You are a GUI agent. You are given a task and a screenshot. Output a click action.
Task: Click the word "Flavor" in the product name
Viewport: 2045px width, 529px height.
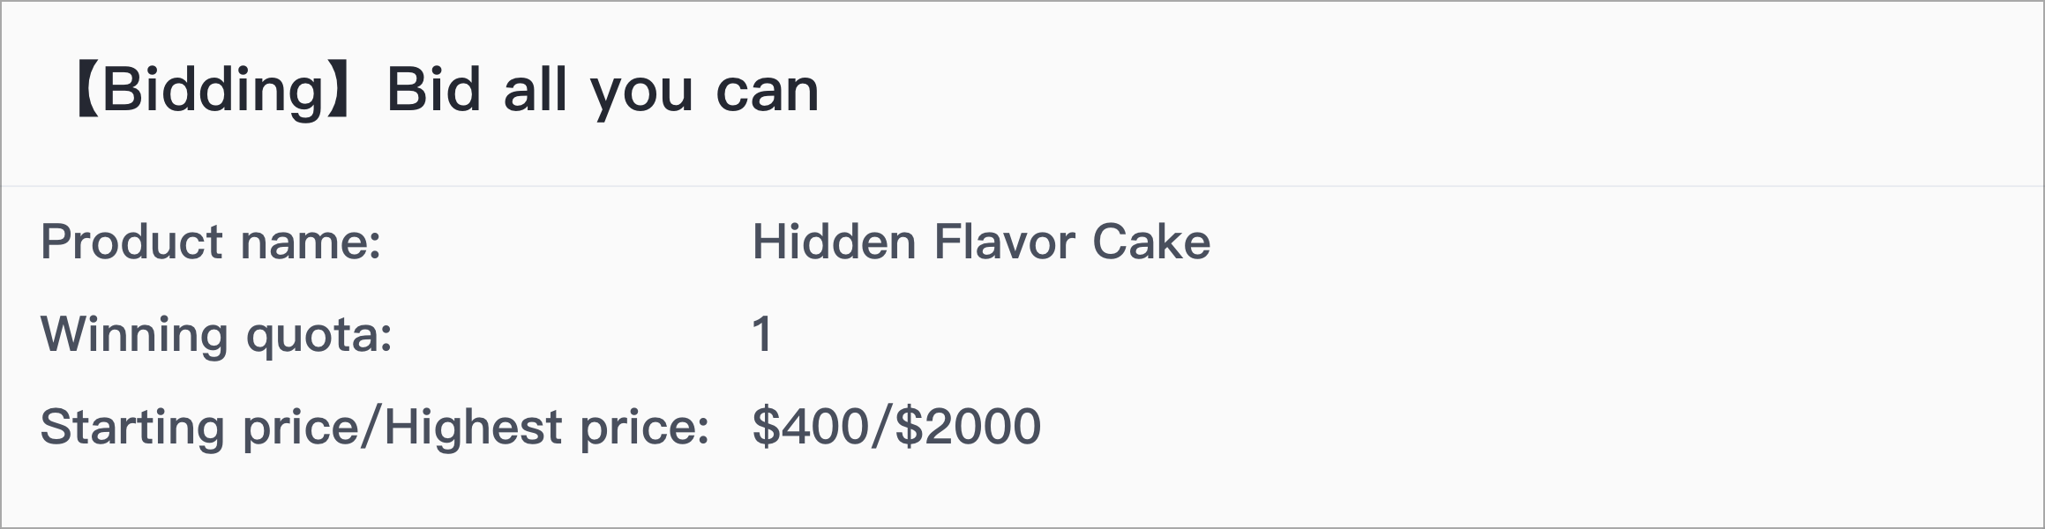[1004, 241]
